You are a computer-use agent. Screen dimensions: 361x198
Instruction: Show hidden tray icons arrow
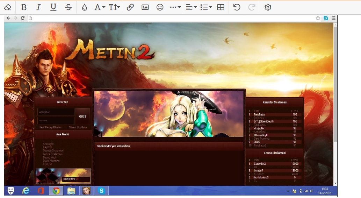click(288, 191)
